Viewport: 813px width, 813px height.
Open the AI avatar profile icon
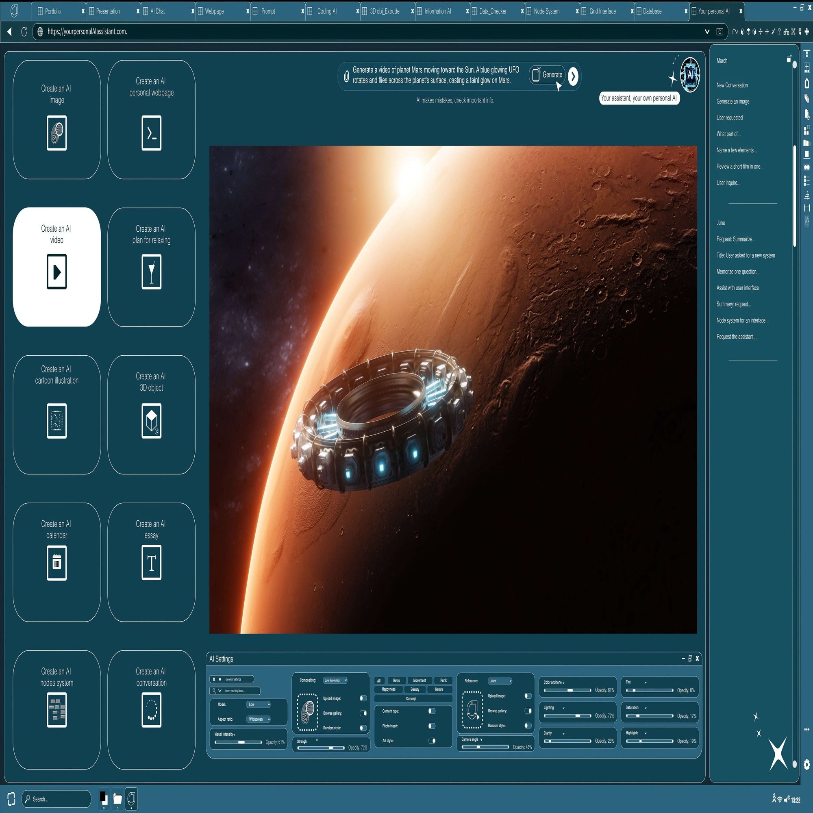[x=690, y=74]
